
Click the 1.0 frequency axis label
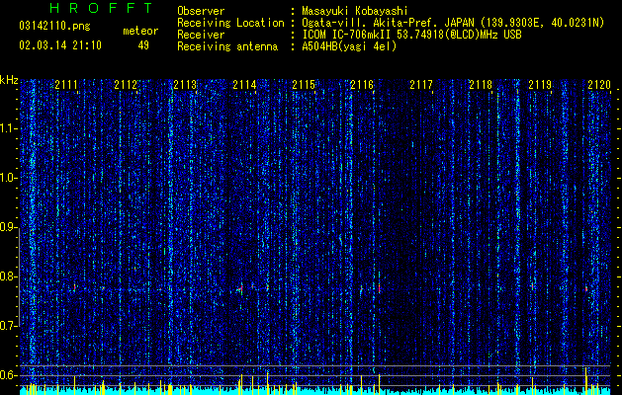tap(9, 178)
